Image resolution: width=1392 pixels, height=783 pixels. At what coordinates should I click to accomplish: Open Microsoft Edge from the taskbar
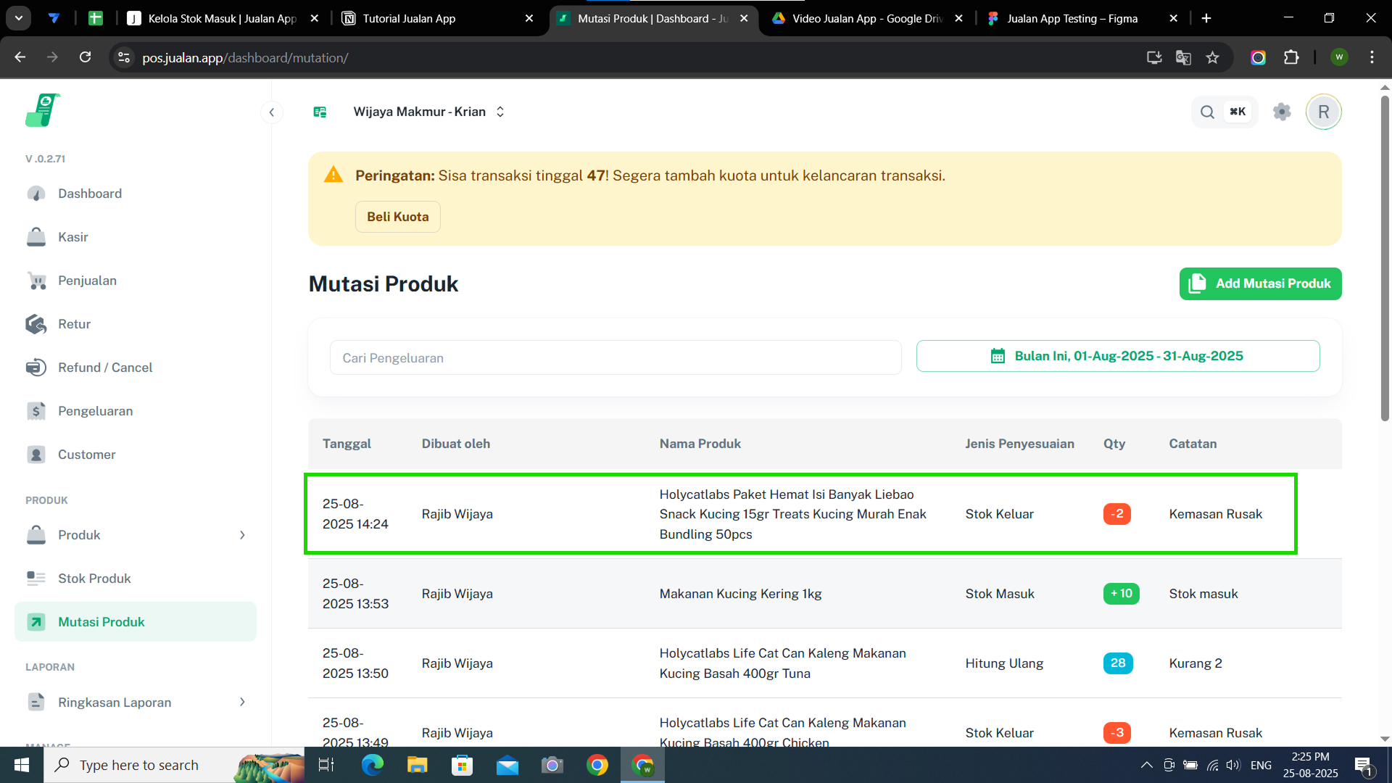pyautogui.click(x=372, y=765)
